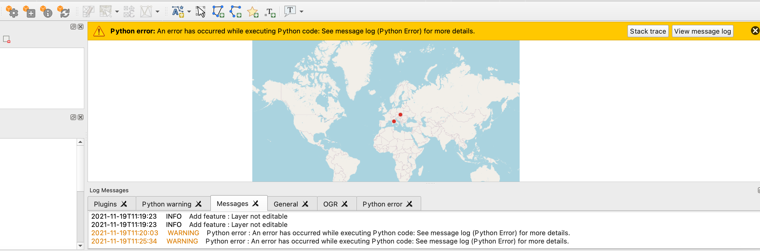760x251 pixels.
Task: Click the orange refresh/reload algorithms icon
Action: pyautogui.click(x=63, y=12)
